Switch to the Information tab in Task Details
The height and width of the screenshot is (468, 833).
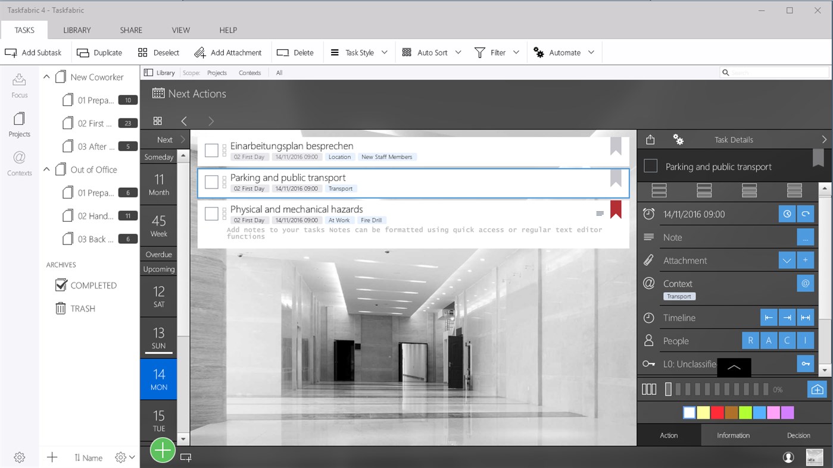pos(733,435)
